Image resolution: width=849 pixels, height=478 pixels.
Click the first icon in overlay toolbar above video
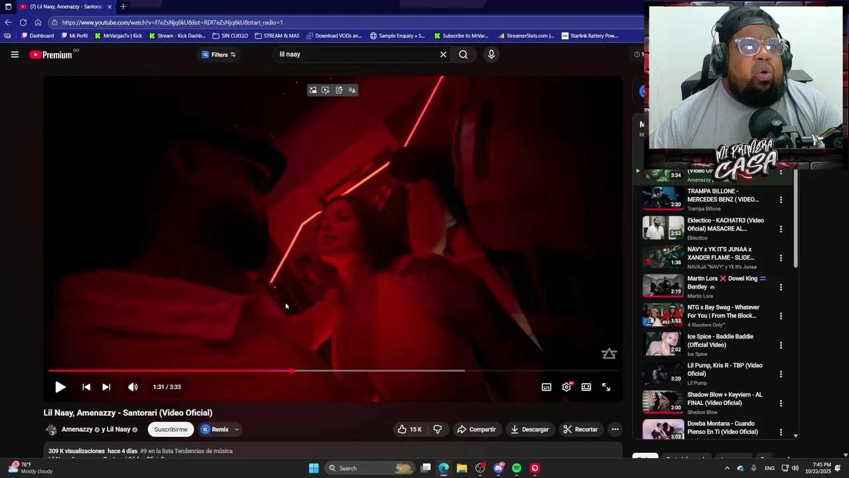(313, 90)
